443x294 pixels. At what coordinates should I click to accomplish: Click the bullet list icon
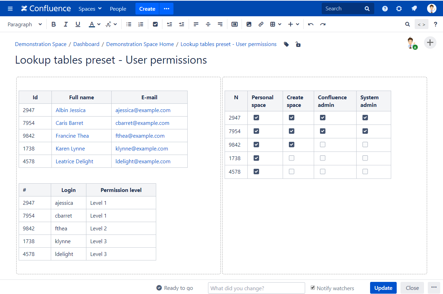tap(129, 24)
